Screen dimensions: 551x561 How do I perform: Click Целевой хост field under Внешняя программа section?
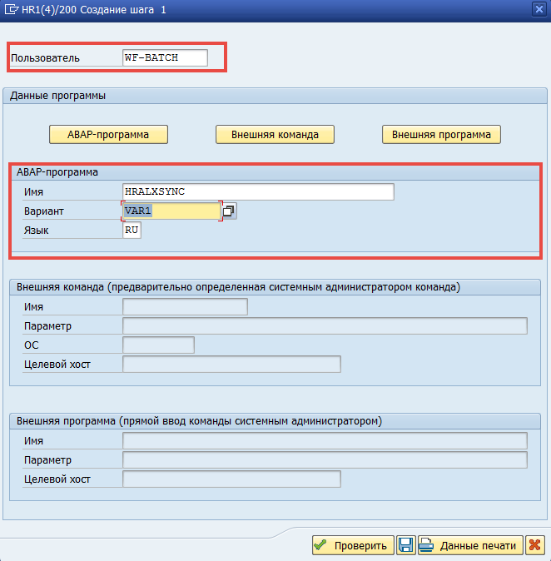(x=231, y=479)
